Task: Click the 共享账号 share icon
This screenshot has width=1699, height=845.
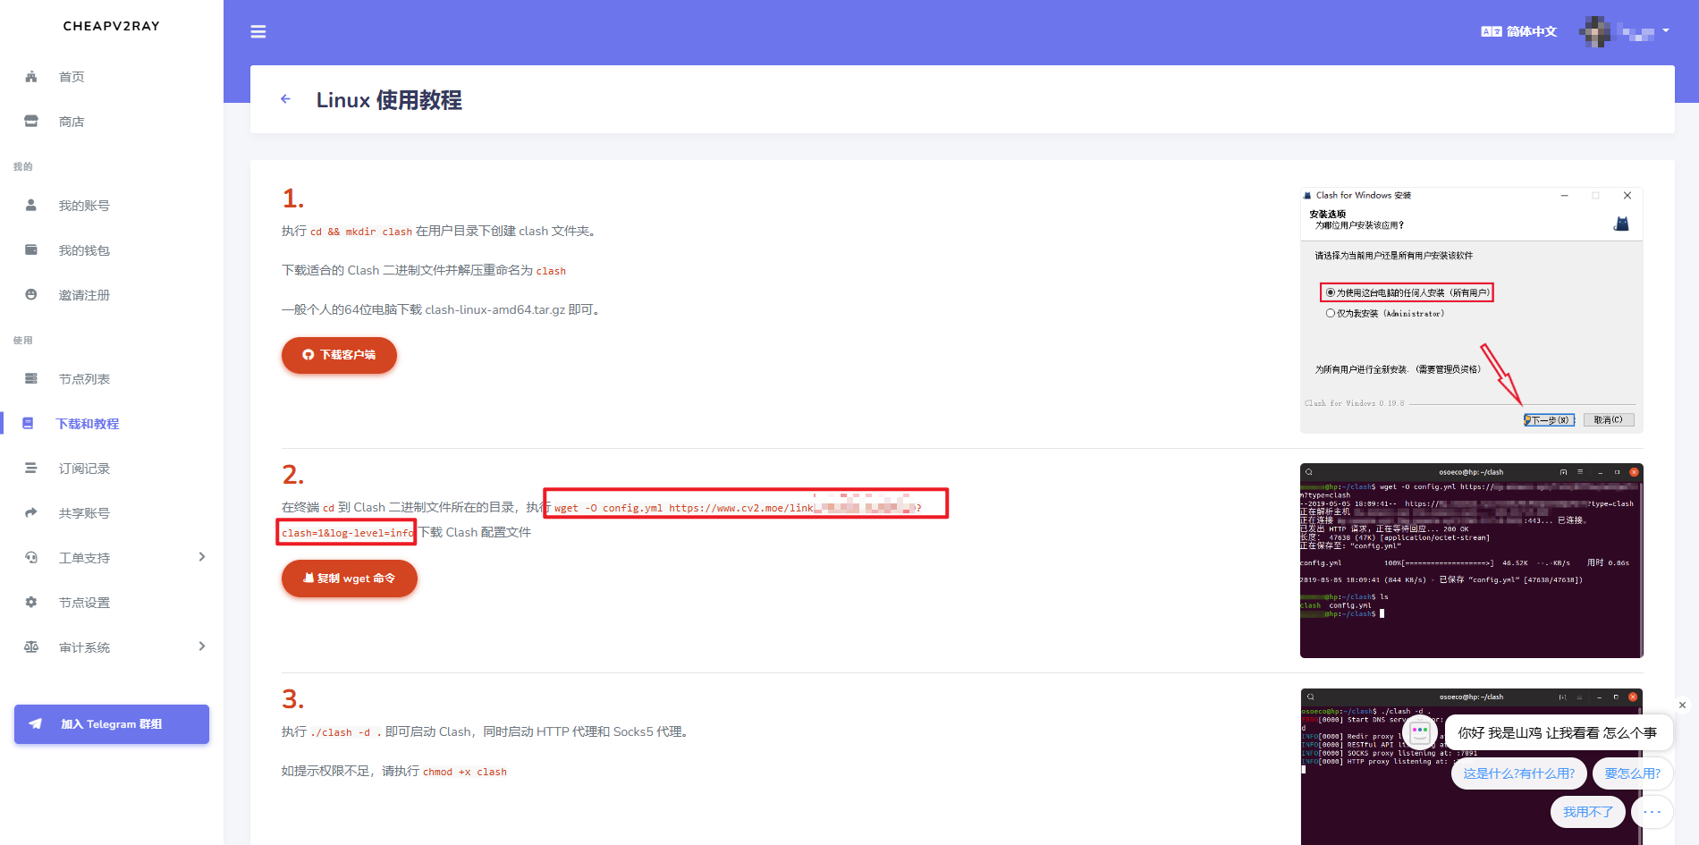Action: tap(31, 513)
